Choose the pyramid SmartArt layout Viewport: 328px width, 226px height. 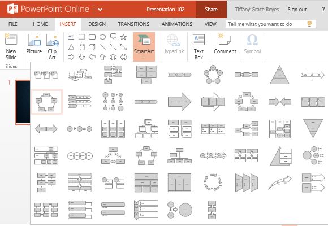coord(279,75)
